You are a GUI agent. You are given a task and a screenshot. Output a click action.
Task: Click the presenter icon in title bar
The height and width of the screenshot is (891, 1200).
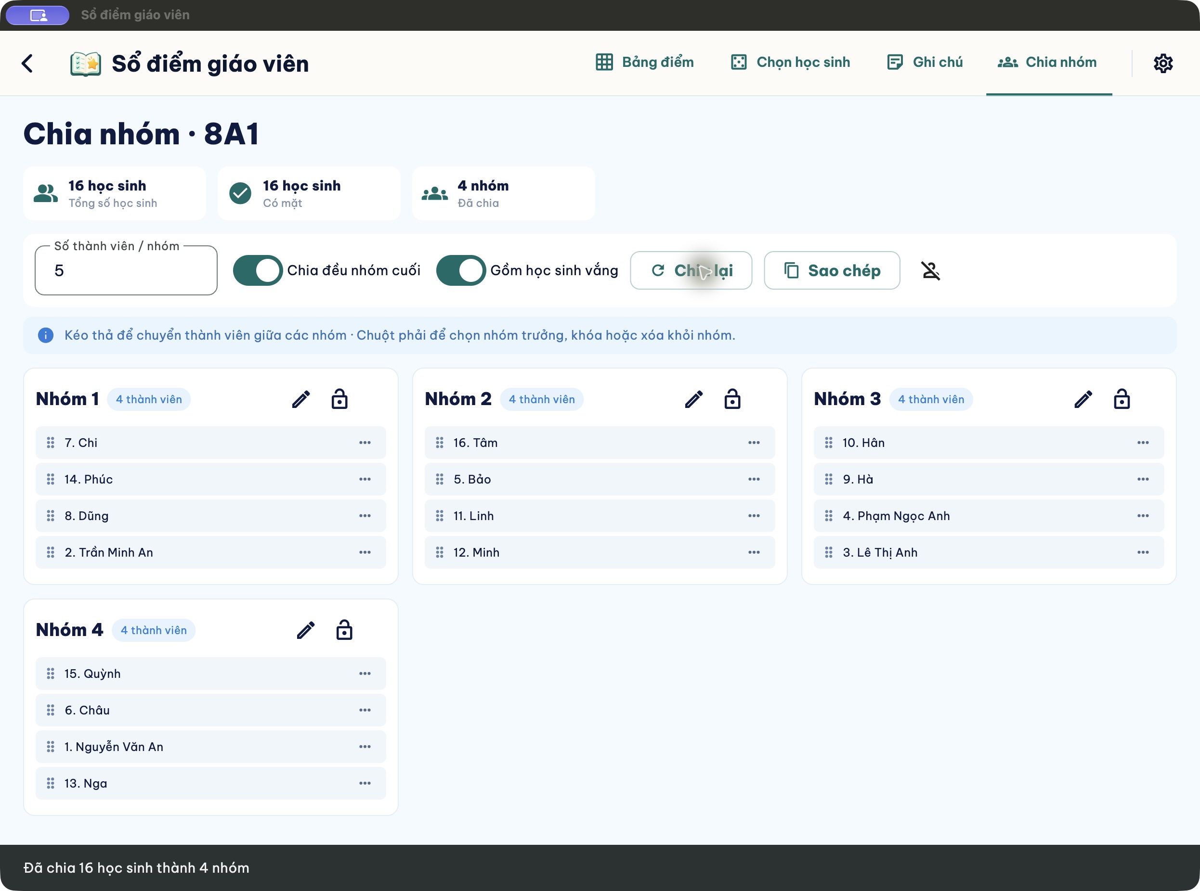click(38, 15)
